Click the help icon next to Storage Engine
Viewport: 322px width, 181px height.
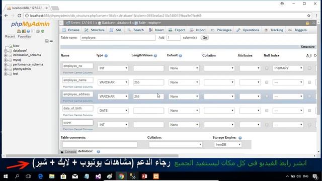[x=240, y=138]
